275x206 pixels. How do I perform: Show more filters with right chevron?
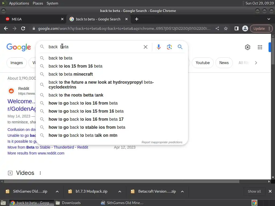point(256,63)
